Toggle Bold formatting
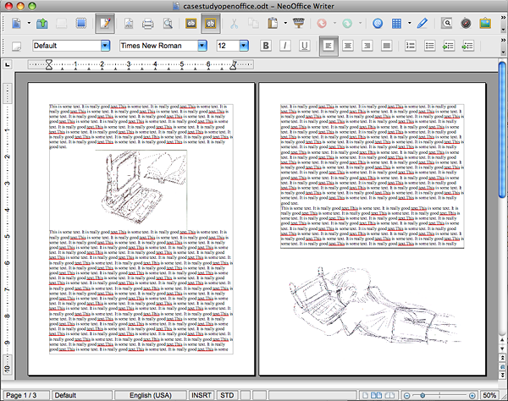Image resolution: width=508 pixels, height=401 pixels. (x=266, y=45)
